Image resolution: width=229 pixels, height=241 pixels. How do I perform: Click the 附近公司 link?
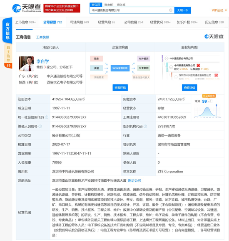[134, 180]
